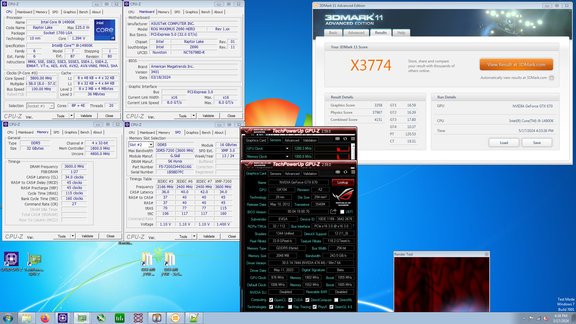
Task: Click the volume icon in system tray
Action: [x=546, y=318]
